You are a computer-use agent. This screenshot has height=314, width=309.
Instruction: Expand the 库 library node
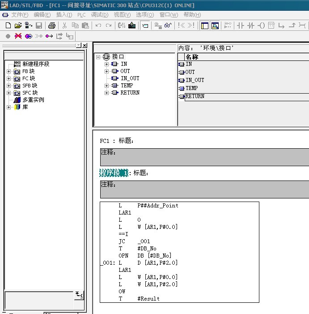[8, 107]
